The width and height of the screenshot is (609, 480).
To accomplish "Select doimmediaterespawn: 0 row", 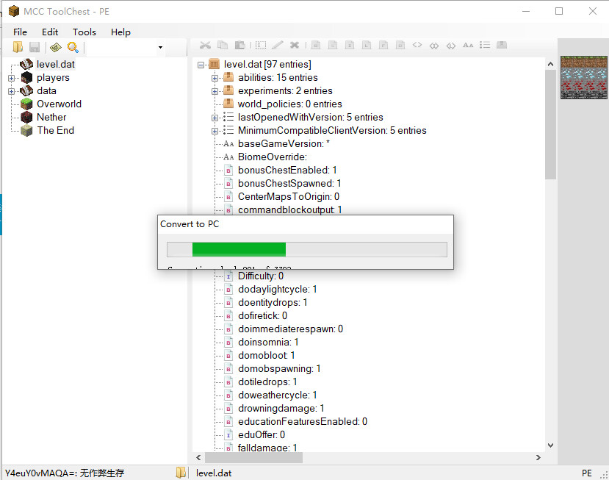I will [290, 329].
